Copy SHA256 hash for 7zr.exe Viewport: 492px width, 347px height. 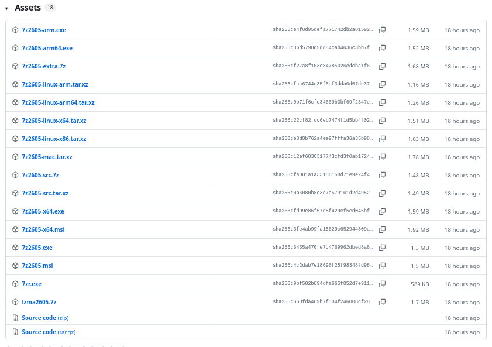click(382, 284)
